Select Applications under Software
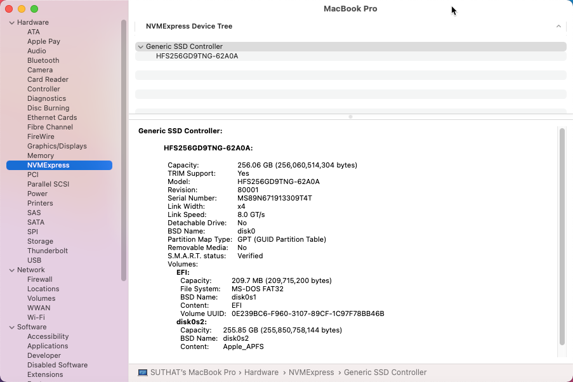The width and height of the screenshot is (573, 382). coord(48,346)
